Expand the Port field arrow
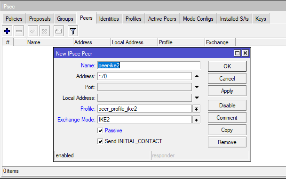This screenshot has height=179, width=286. coord(197,87)
